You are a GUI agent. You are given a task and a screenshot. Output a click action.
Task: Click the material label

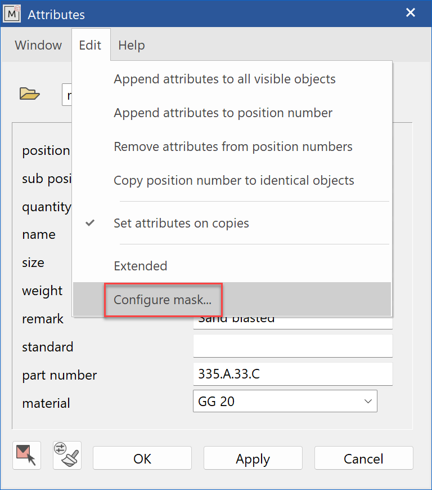46,403
